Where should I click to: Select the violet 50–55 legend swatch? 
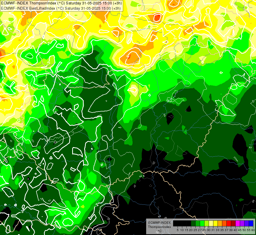pyautogui.click(x=247, y=223)
